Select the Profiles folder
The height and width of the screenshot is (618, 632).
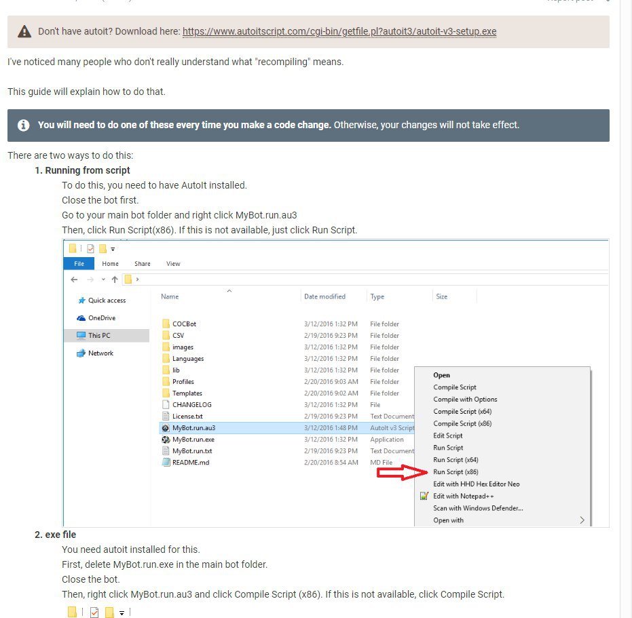tap(183, 381)
